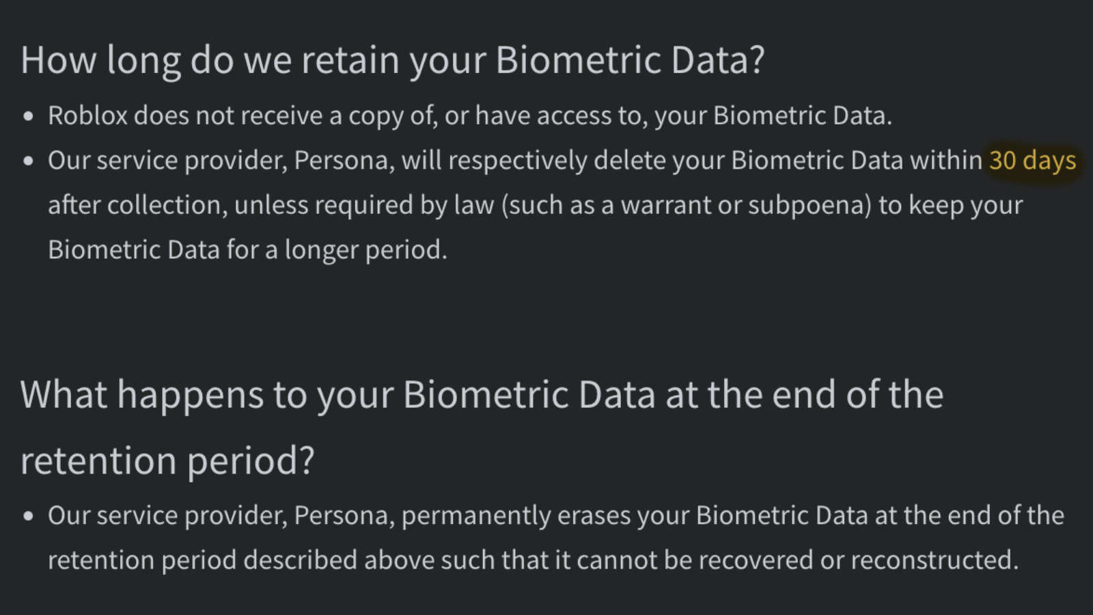Click the bullet dot before "will respectively delete" sentence
The width and height of the screenshot is (1093, 615).
[x=28, y=162]
